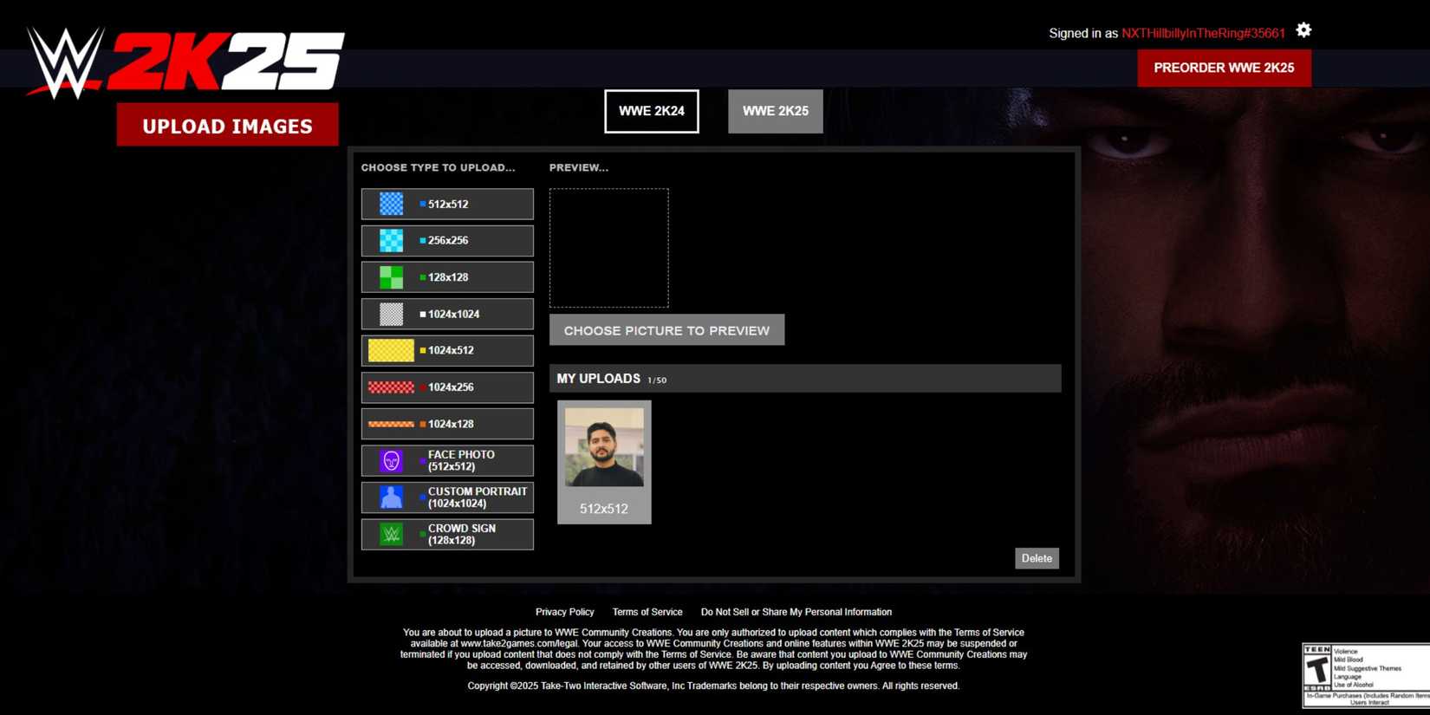Select the 1024x128 upload type label
The width and height of the screenshot is (1430, 715).
[x=451, y=425]
